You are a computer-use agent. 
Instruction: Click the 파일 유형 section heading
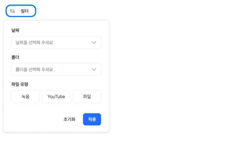[20, 84]
